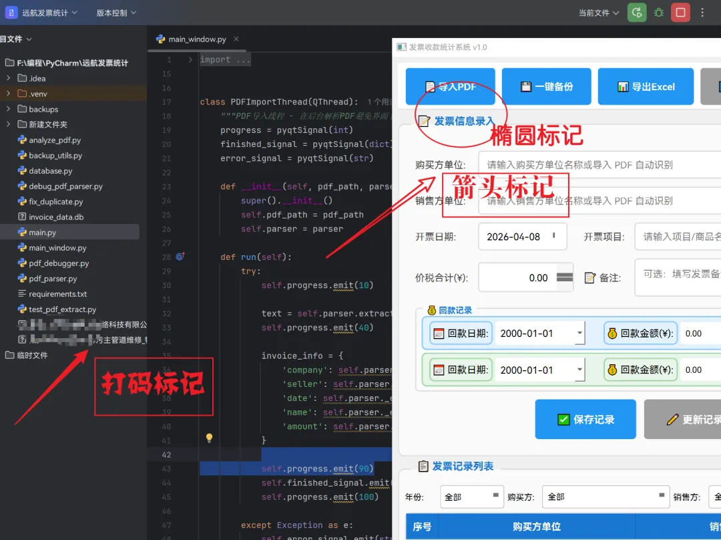
Task: Click the 一键备份 button
Action: click(546, 87)
